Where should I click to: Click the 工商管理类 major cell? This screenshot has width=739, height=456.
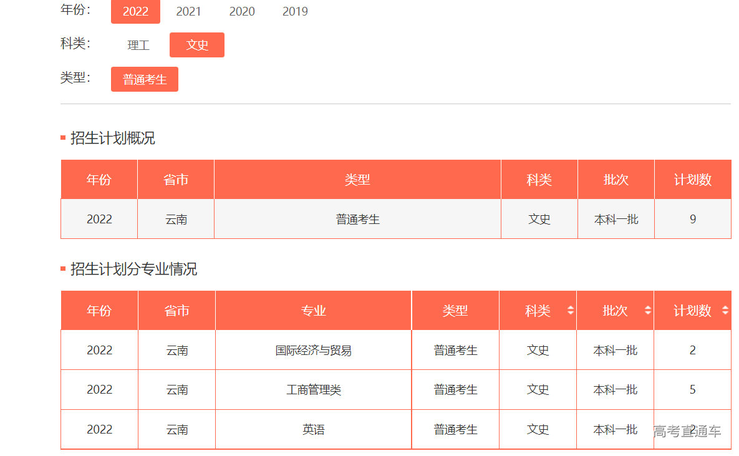tap(313, 390)
